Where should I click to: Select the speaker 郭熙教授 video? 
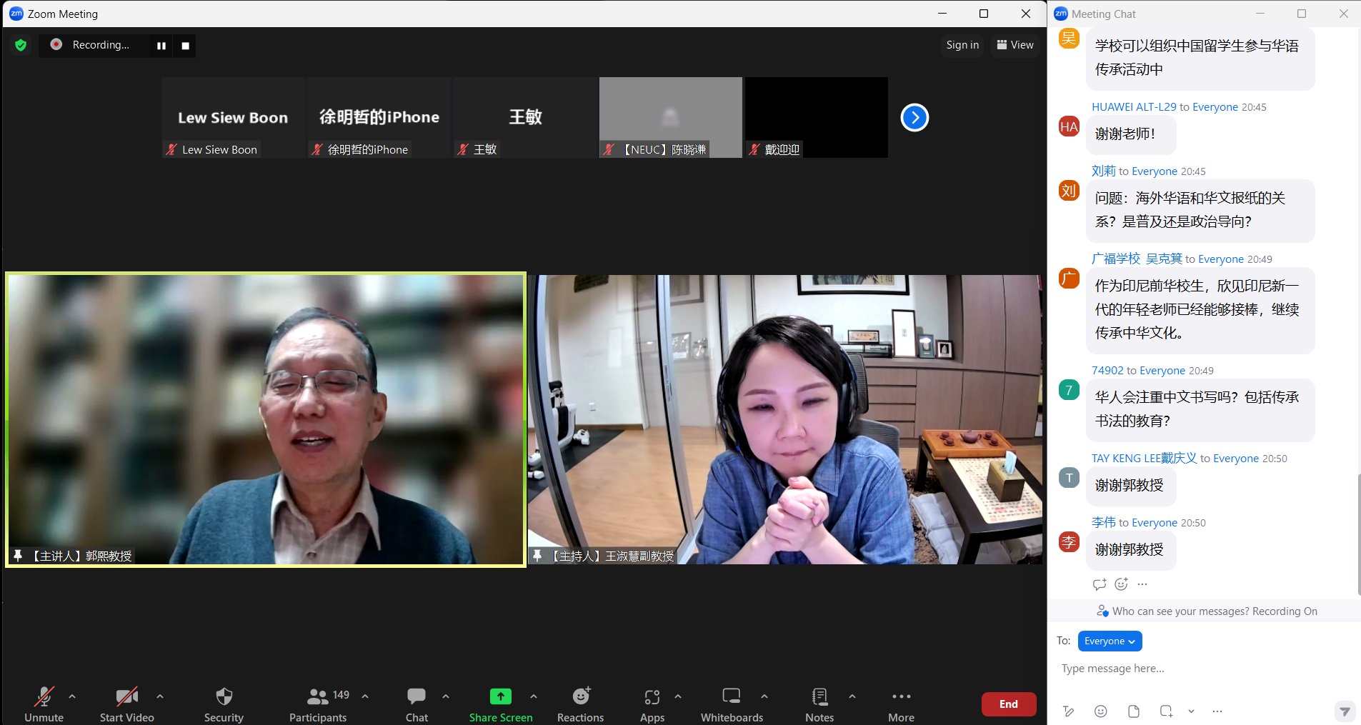(x=266, y=419)
